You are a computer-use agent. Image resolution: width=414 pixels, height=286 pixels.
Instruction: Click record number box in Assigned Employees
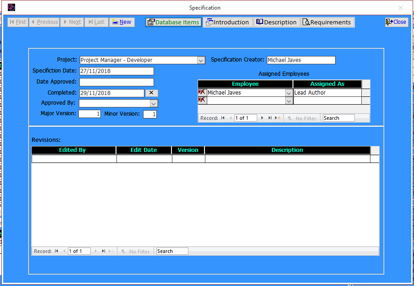tap(246, 118)
